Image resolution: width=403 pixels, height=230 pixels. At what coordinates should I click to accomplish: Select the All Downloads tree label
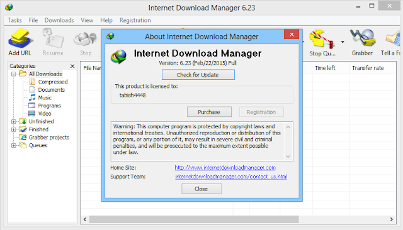45,74
